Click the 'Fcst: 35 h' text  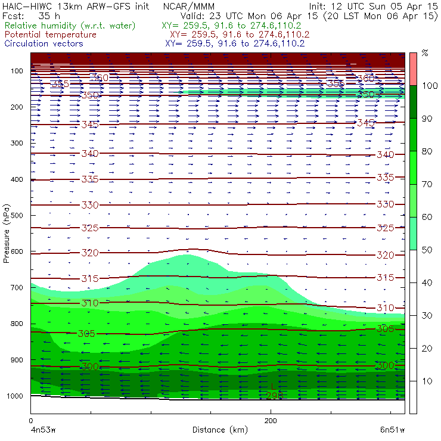tap(31, 15)
